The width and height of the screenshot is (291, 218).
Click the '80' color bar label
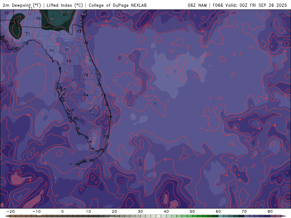point(270,211)
